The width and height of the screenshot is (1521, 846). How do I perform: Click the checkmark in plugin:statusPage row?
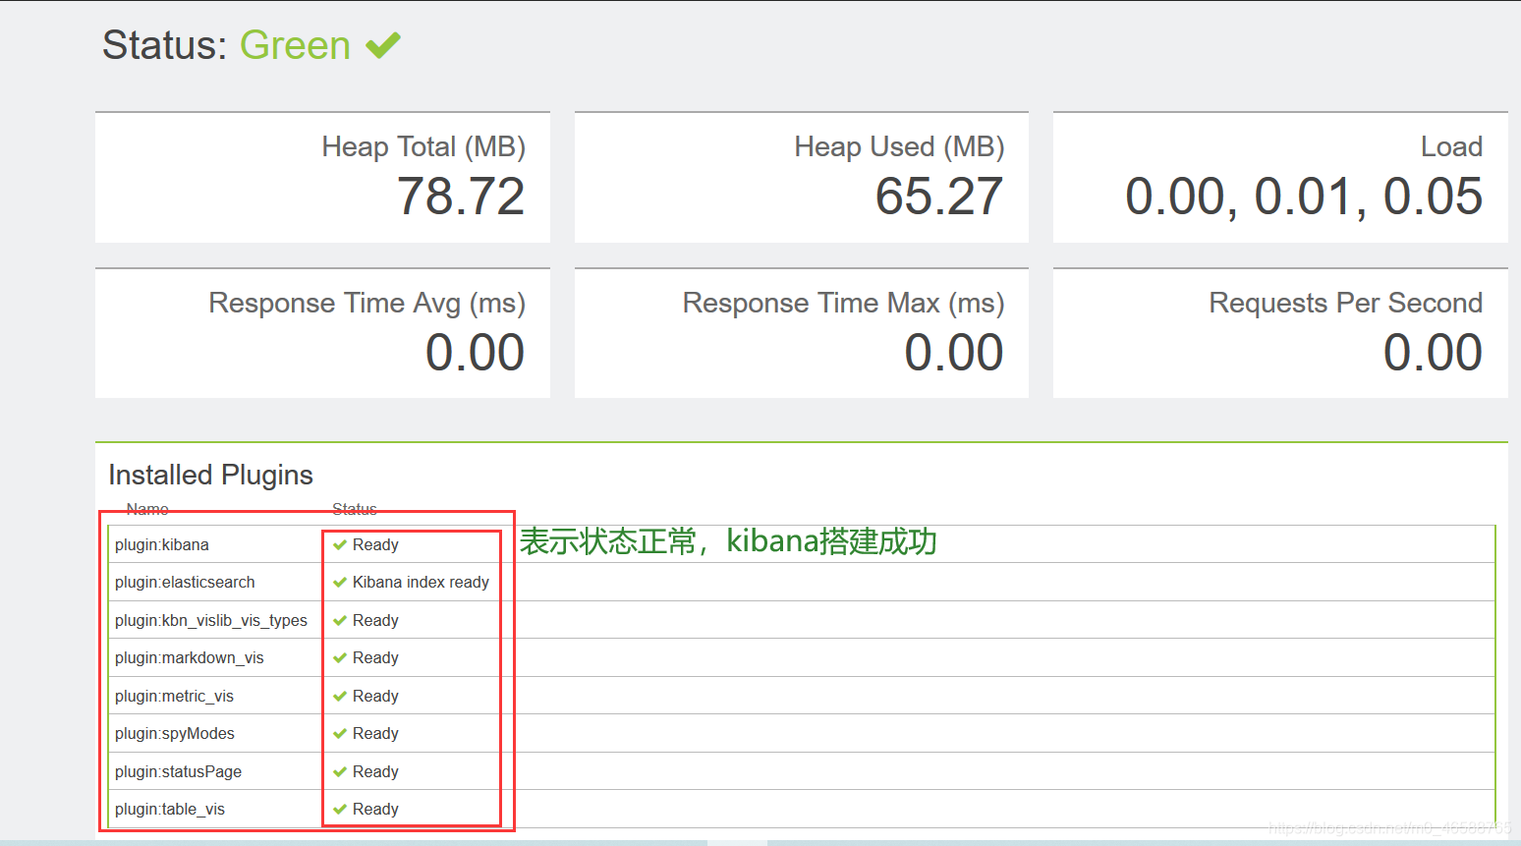point(340,771)
